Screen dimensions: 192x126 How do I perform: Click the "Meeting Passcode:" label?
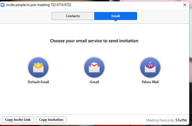coord(160,120)
